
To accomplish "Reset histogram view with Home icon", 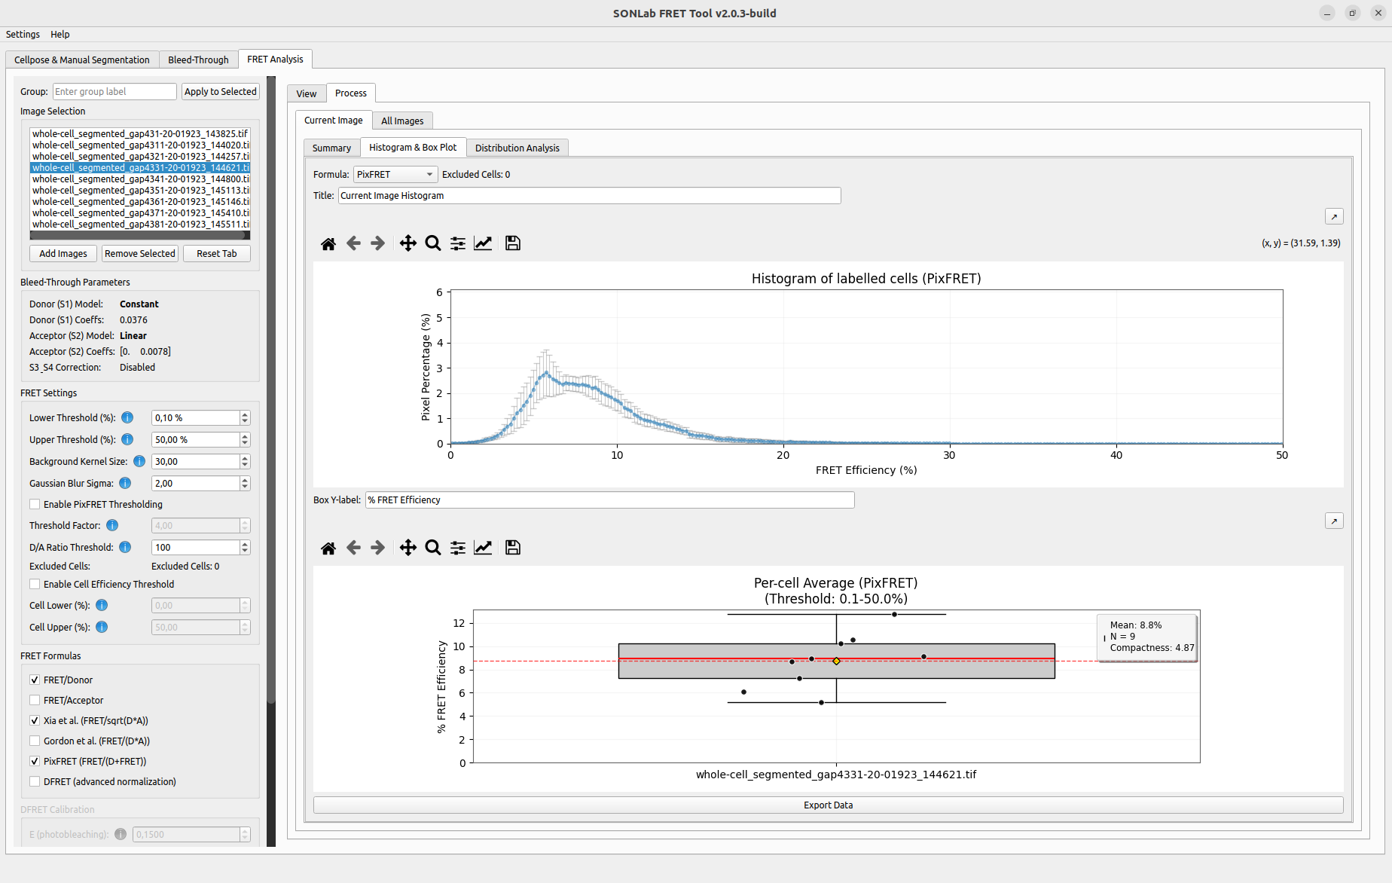I will (328, 243).
